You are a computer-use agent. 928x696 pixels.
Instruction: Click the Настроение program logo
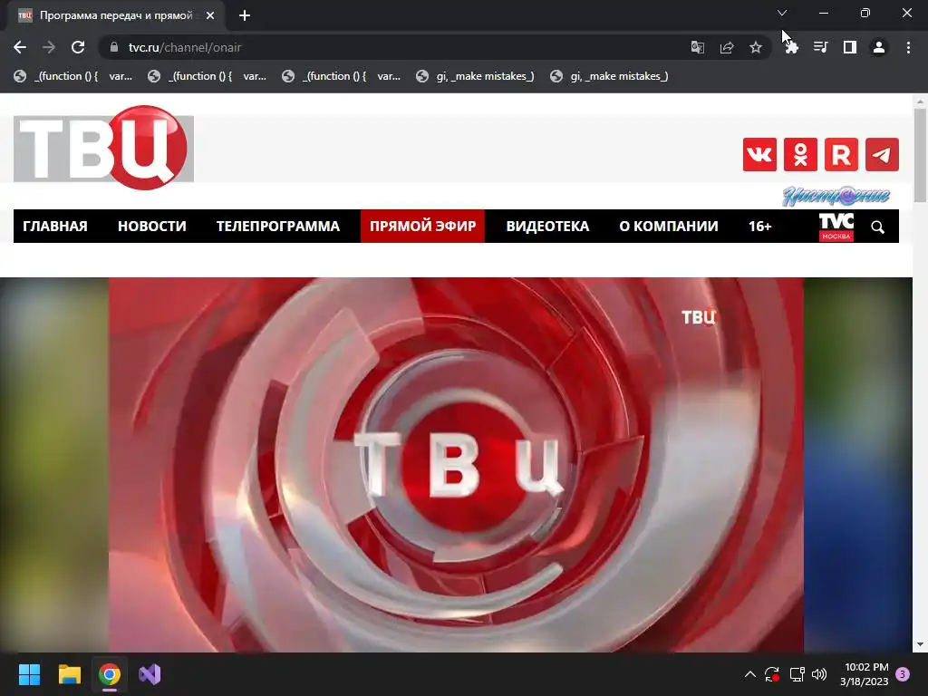pos(836,196)
